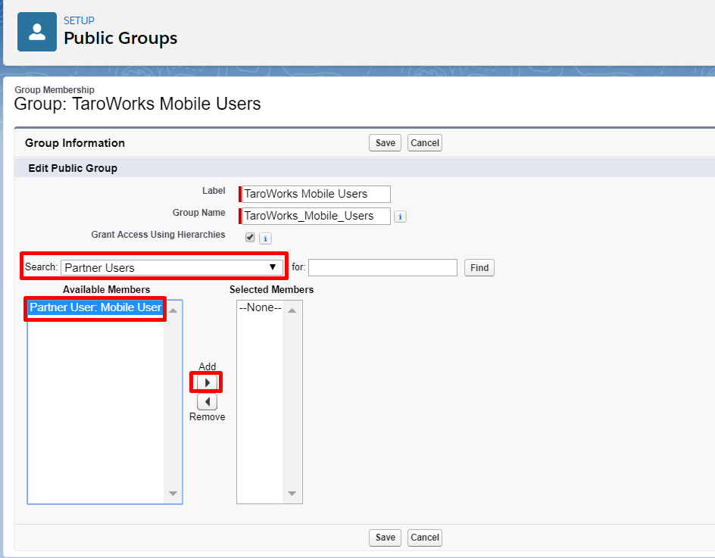Open the Search type dropdown showing Partner Users
This screenshot has height=558, width=715.
(172, 267)
